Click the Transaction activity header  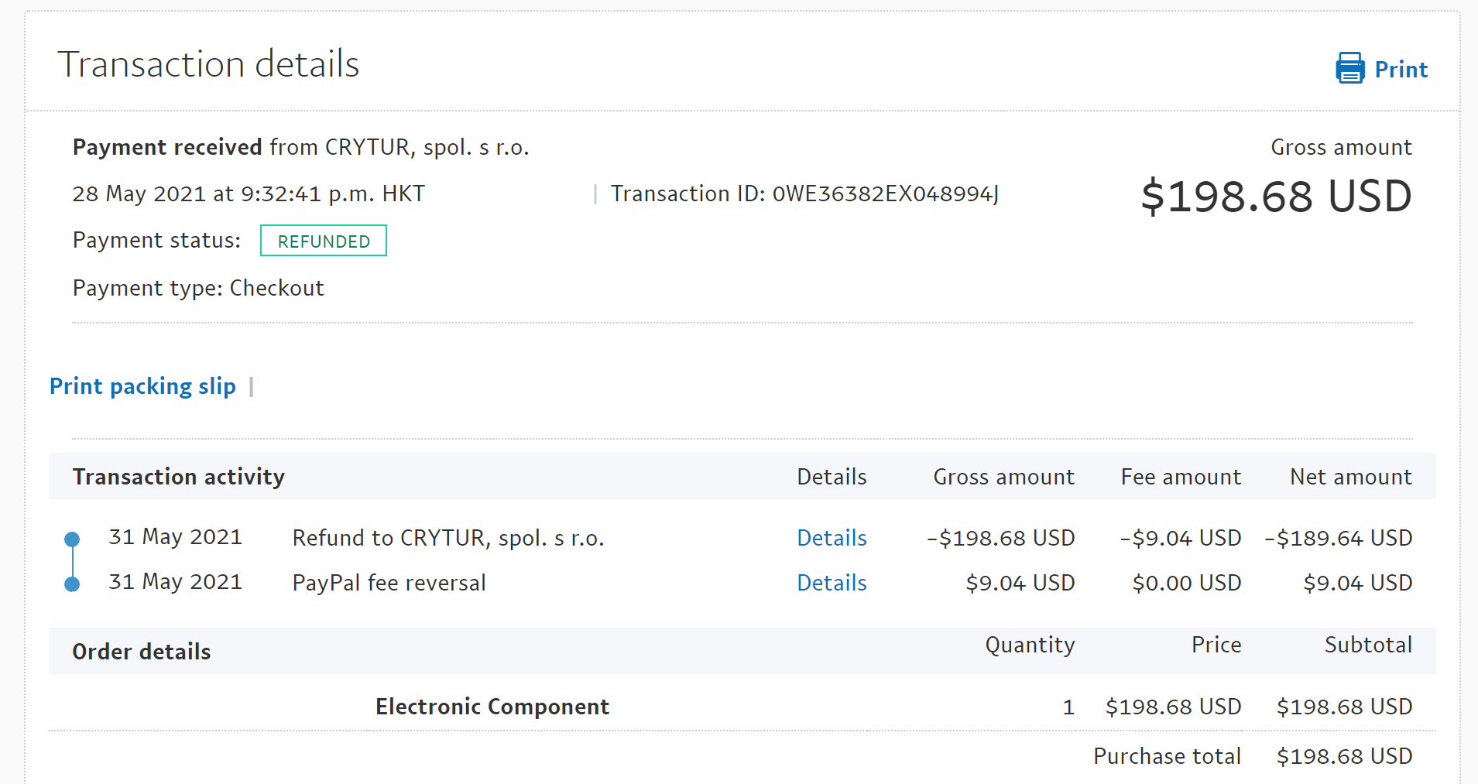(x=179, y=477)
